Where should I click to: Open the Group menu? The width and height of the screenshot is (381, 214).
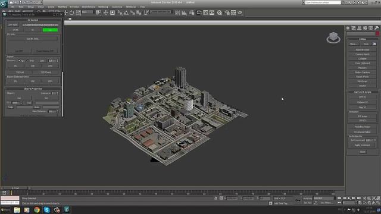coord(30,7)
